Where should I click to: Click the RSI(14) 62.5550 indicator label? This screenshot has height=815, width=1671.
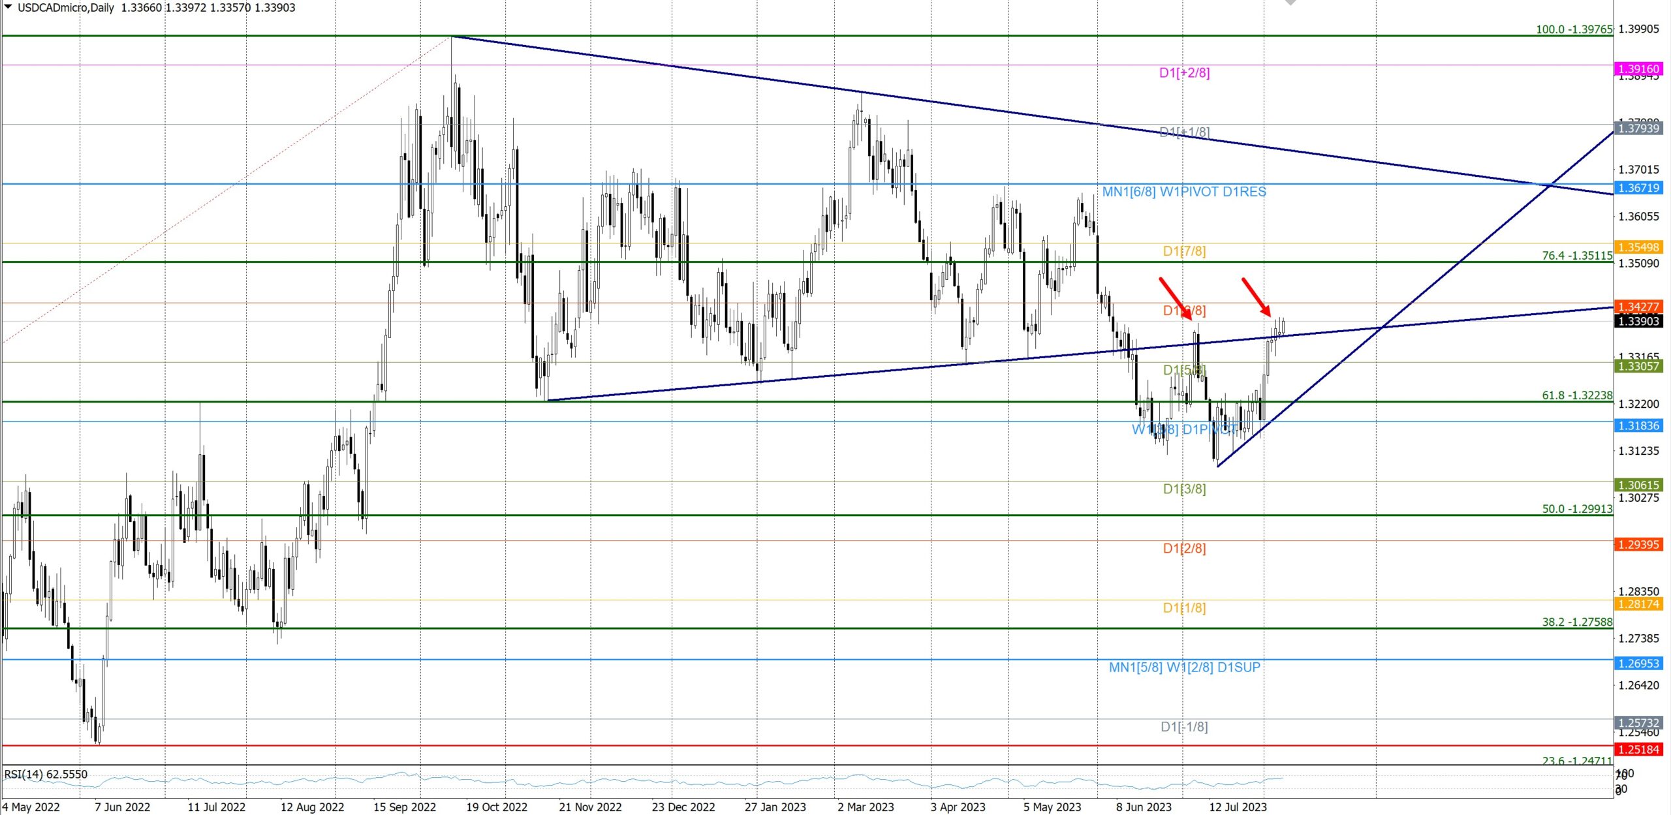click(46, 775)
